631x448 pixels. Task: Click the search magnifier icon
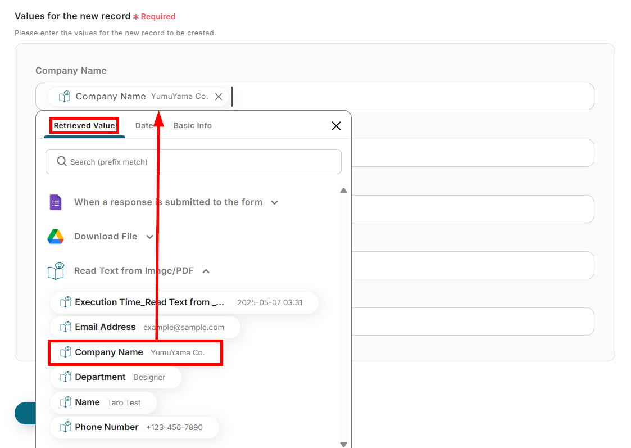click(62, 162)
